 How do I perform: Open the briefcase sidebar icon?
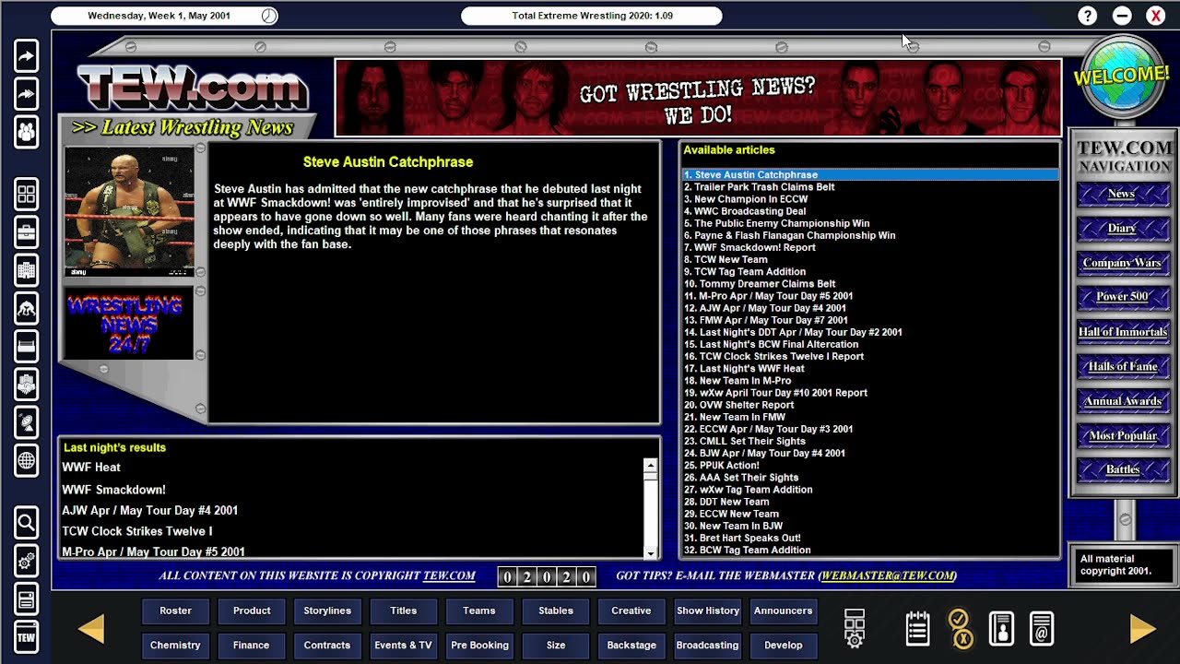[26, 232]
